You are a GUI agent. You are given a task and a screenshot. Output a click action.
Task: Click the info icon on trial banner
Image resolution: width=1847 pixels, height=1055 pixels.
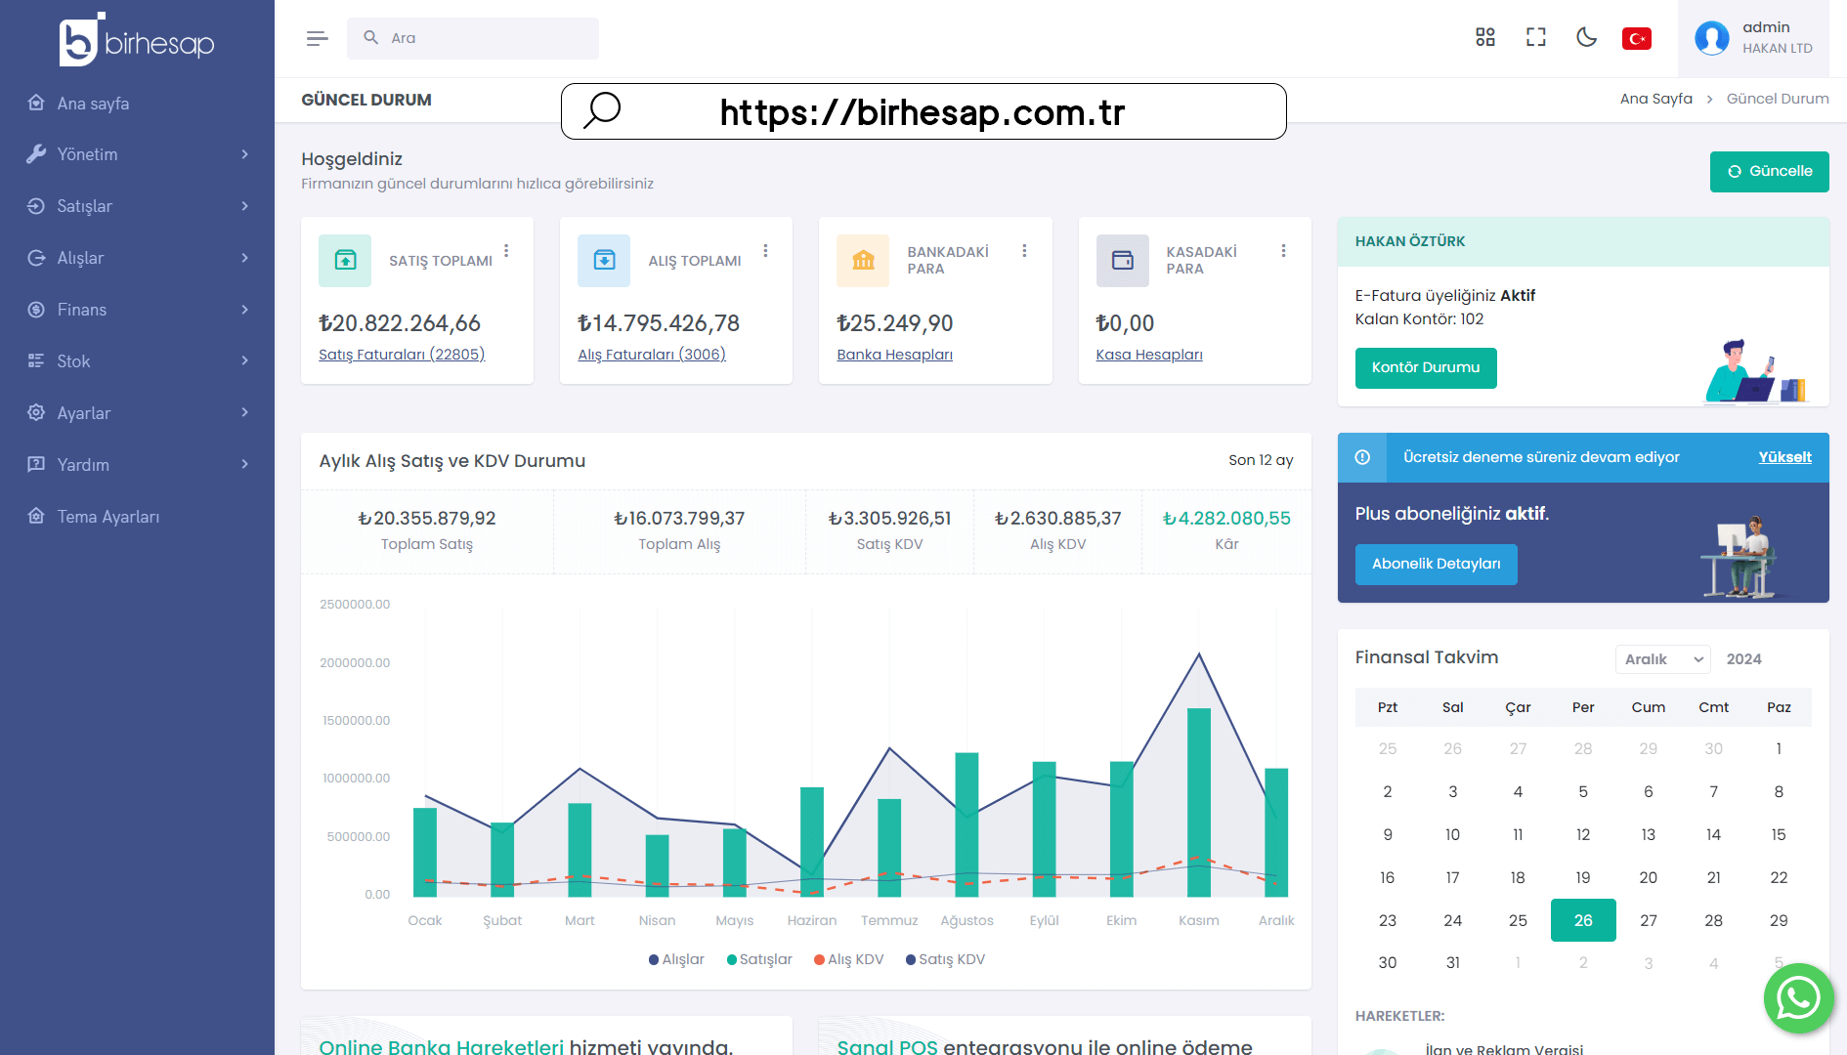(1362, 457)
